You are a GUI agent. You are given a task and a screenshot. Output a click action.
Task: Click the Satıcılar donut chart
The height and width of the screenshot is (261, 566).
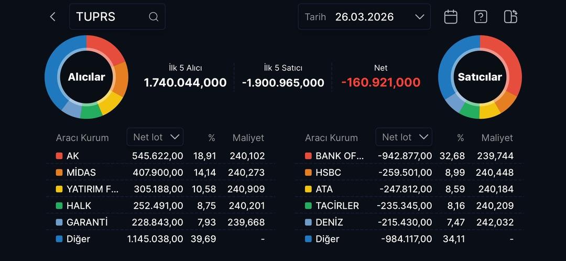pyautogui.click(x=480, y=77)
